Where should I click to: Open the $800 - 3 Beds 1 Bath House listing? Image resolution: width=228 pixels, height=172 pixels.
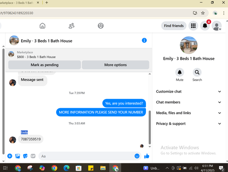tap(36, 57)
